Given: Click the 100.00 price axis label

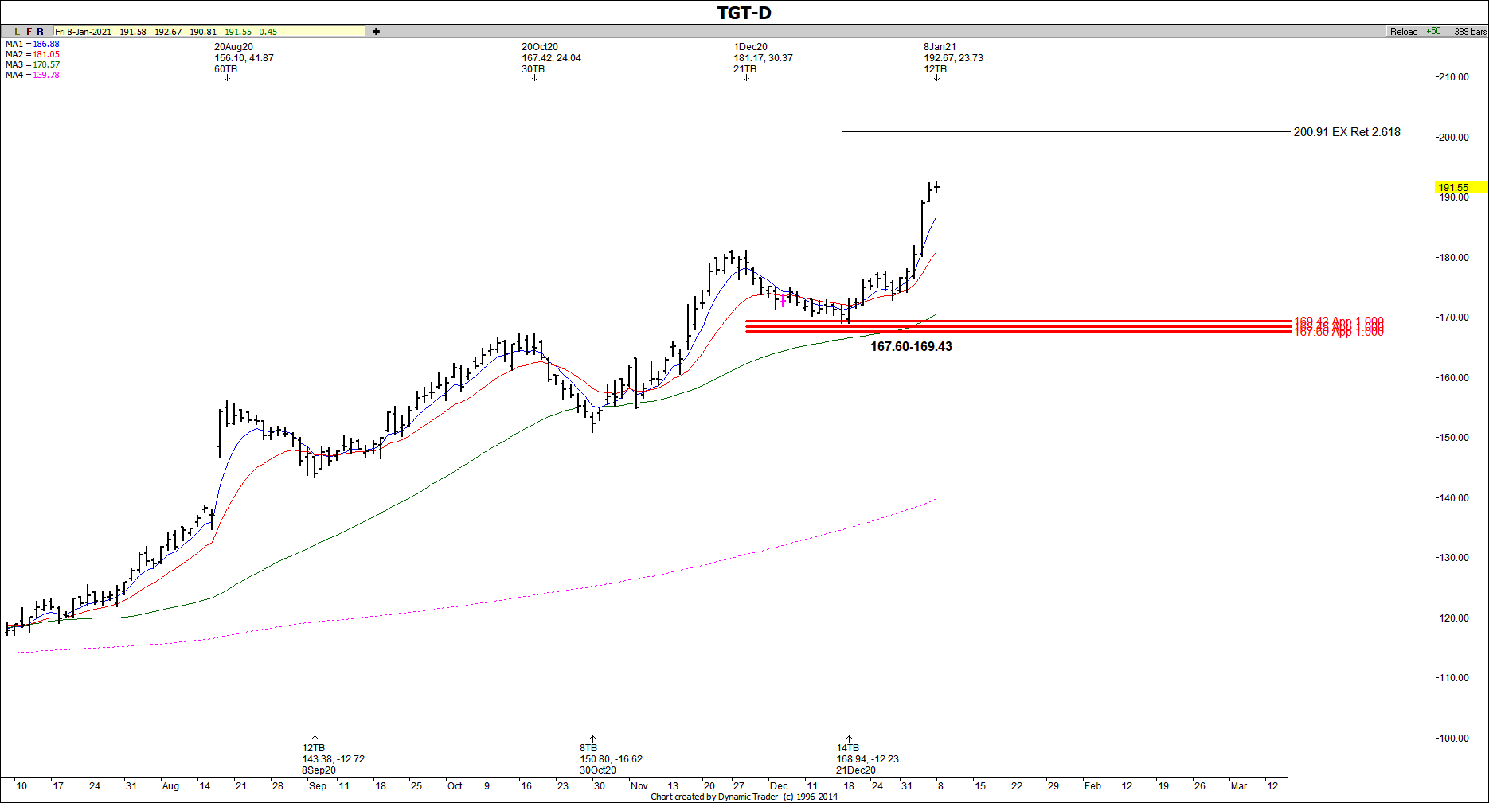Looking at the screenshot, I should click(x=1454, y=739).
